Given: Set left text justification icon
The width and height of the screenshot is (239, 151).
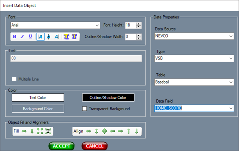Looking at the screenshot, I should click(x=41, y=37).
